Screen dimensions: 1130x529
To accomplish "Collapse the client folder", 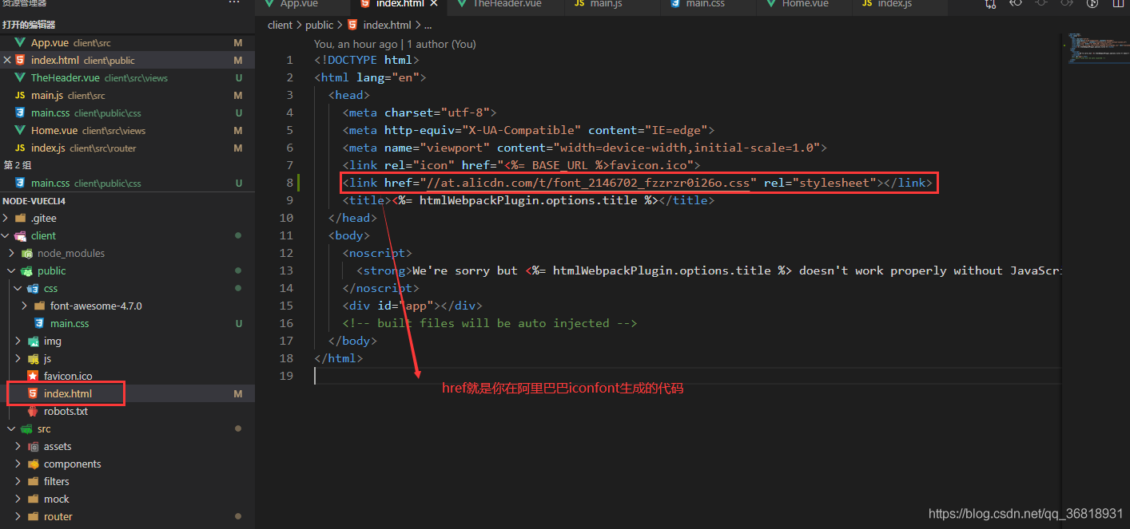I will point(128,235).
